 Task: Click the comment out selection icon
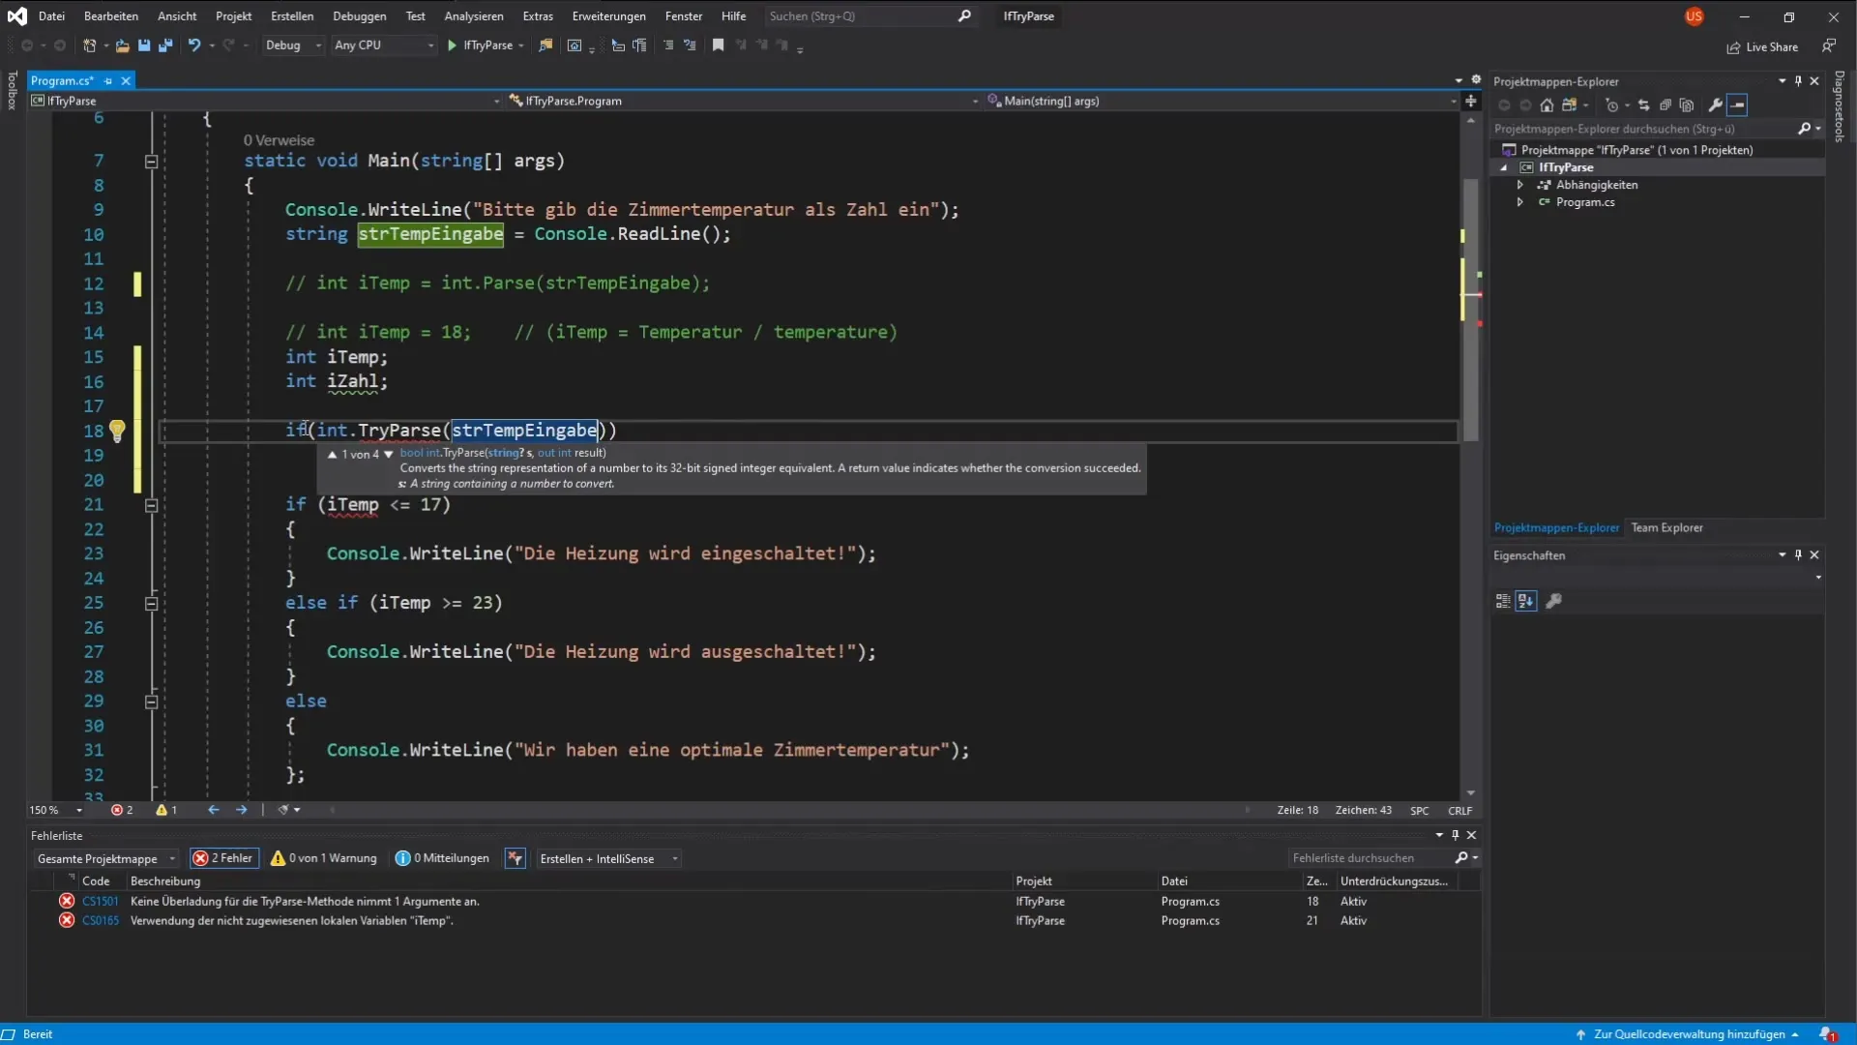[668, 45]
